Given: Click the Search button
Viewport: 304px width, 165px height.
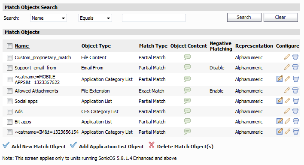Looking at the screenshot, I should tap(244, 17).
